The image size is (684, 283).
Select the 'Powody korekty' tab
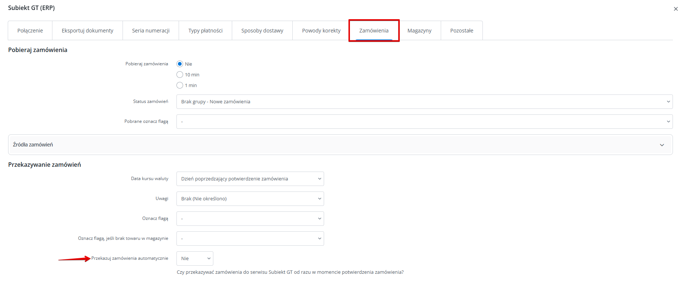click(x=321, y=31)
